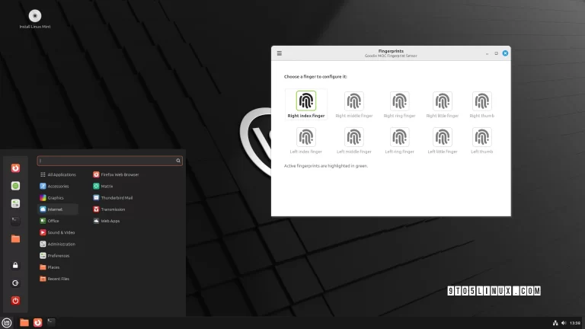Click the Left thumb fingerprint icon
Screen dimensions: 585x329
click(481, 138)
